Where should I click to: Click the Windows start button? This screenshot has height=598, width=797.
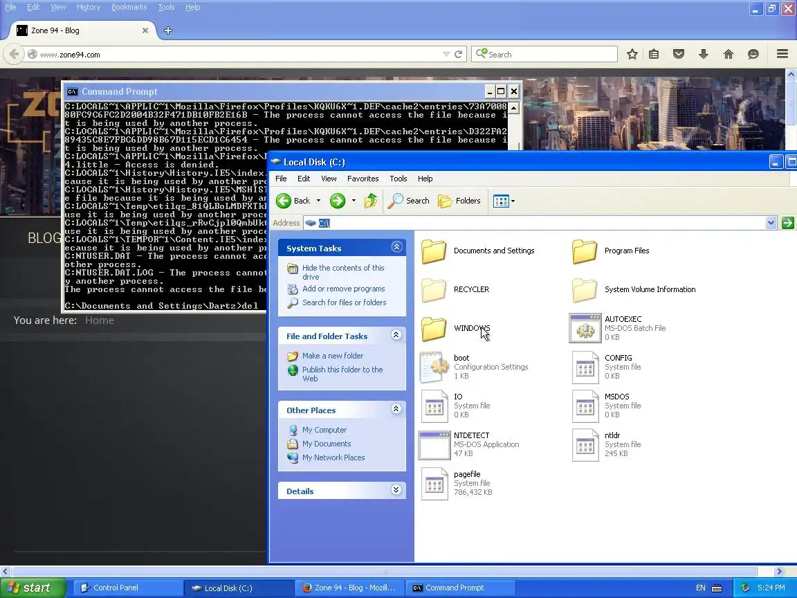[x=33, y=588]
